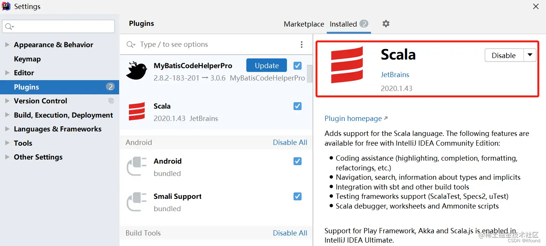Expand the Editor settings section
Screen dimensions: 546x246
click(7, 73)
